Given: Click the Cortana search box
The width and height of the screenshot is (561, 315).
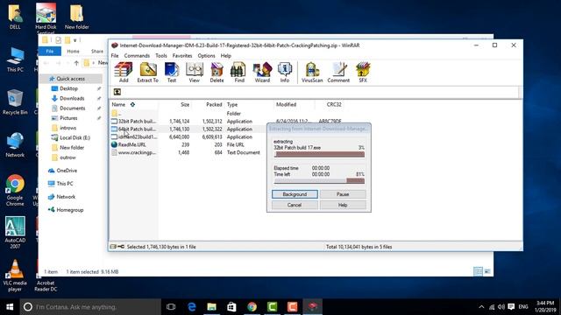Looking at the screenshot, I should pos(90,307).
